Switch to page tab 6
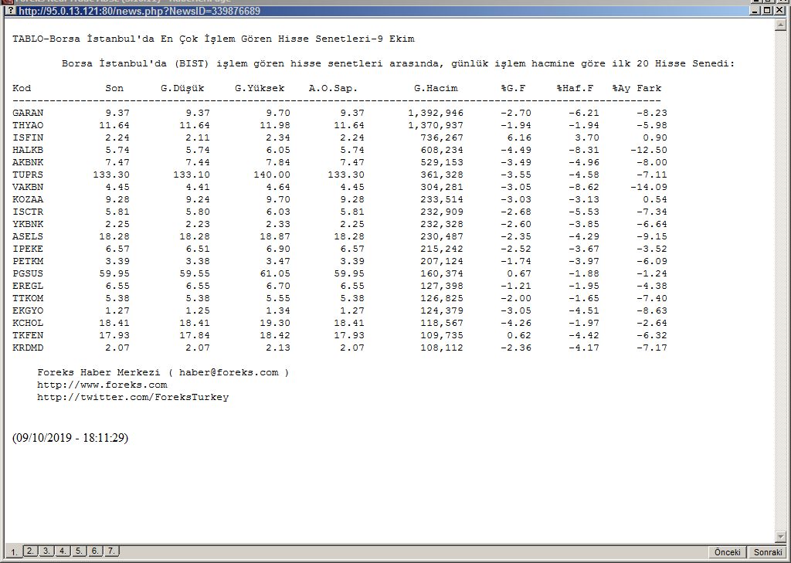The width and height of the screenshot is (791, 563). (x=95, y=551)
